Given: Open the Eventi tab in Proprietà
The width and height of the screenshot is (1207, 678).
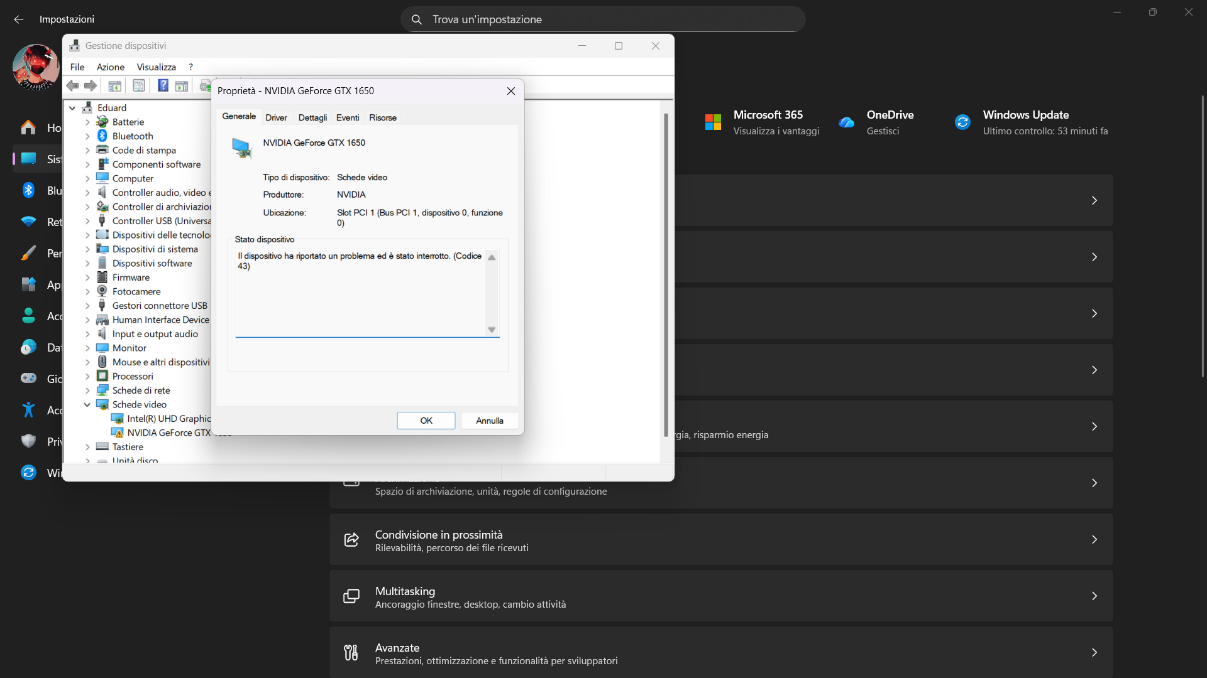Looking at the screenshot, I should (348, 117).
